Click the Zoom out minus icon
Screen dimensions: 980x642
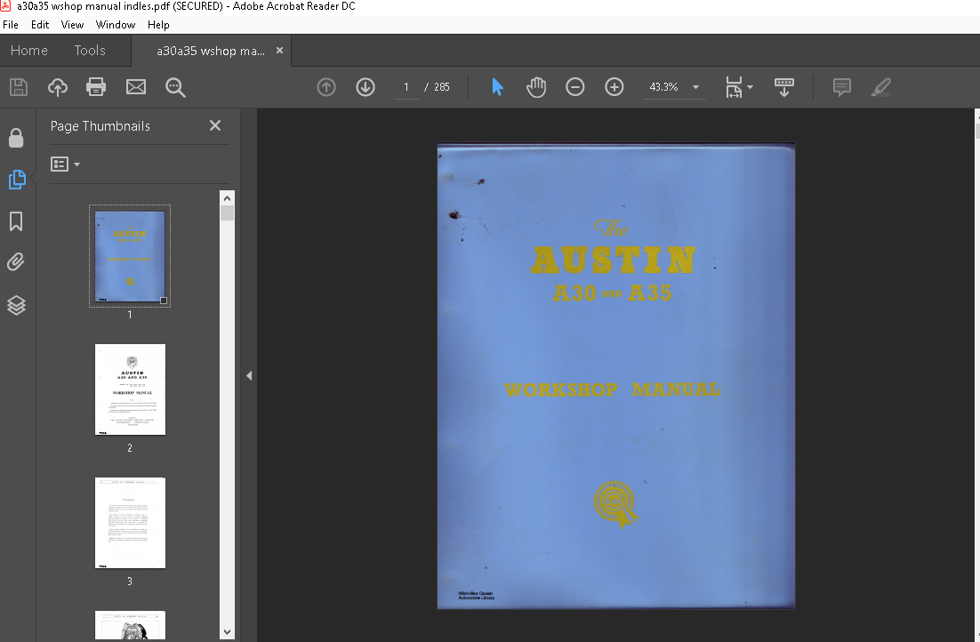(575, 87)
